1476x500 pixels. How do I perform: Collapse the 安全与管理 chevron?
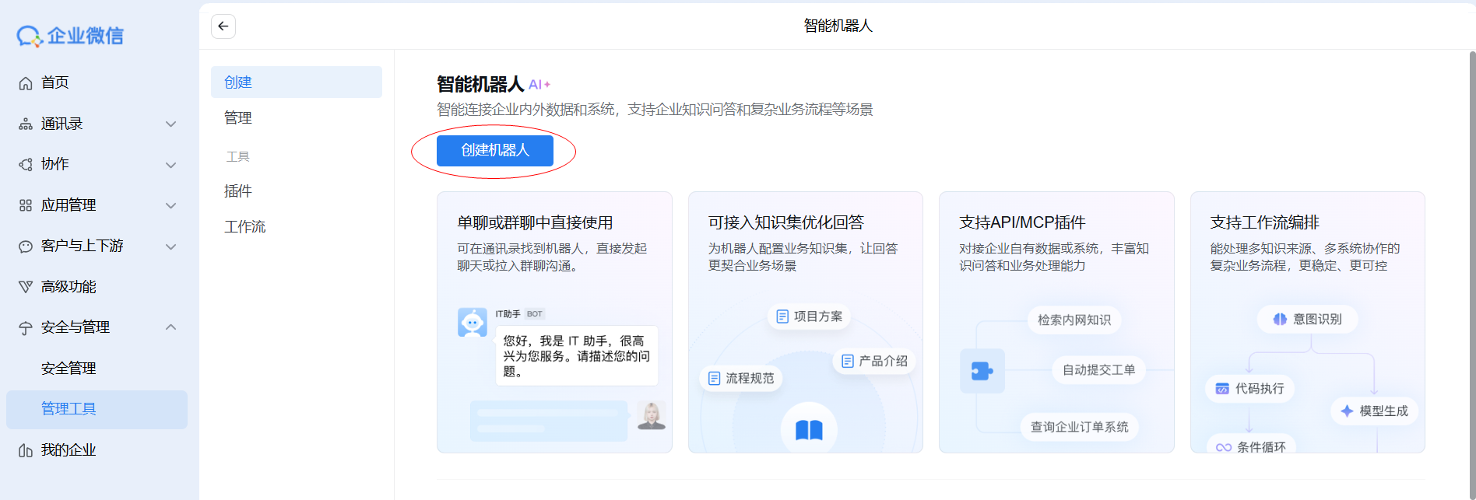click(171, 327)
